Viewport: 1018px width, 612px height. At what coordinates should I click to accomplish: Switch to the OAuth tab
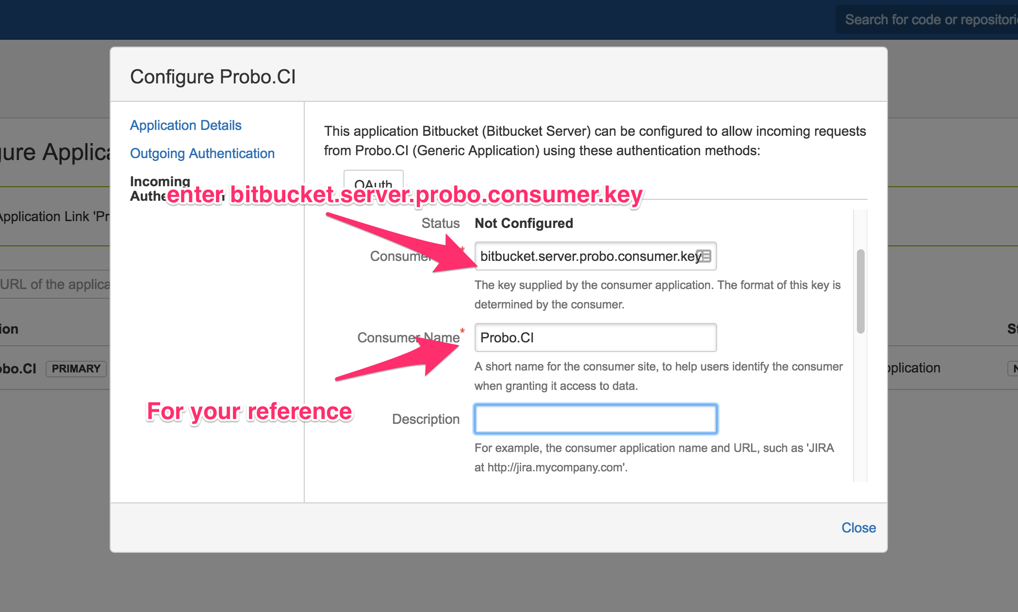click(x=373, y=182)
